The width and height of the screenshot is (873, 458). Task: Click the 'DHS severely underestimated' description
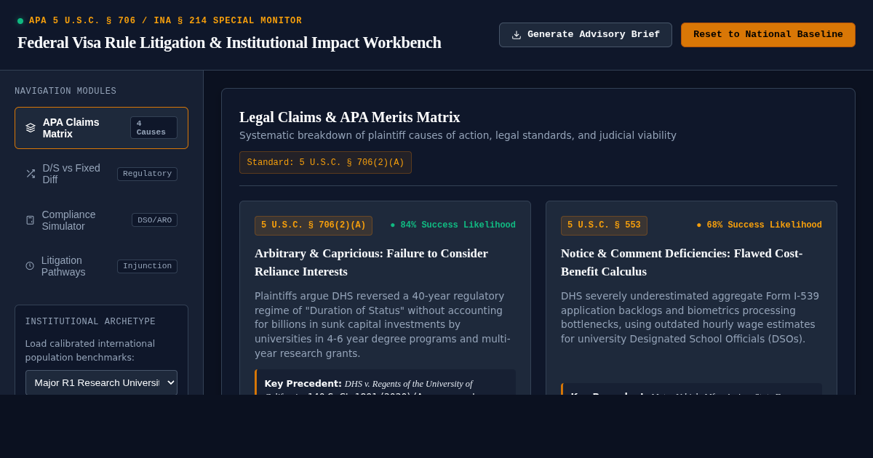click(691, 318)
